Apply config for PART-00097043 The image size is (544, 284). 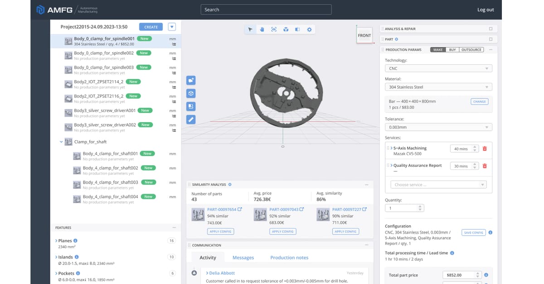(x=282, y=232)
